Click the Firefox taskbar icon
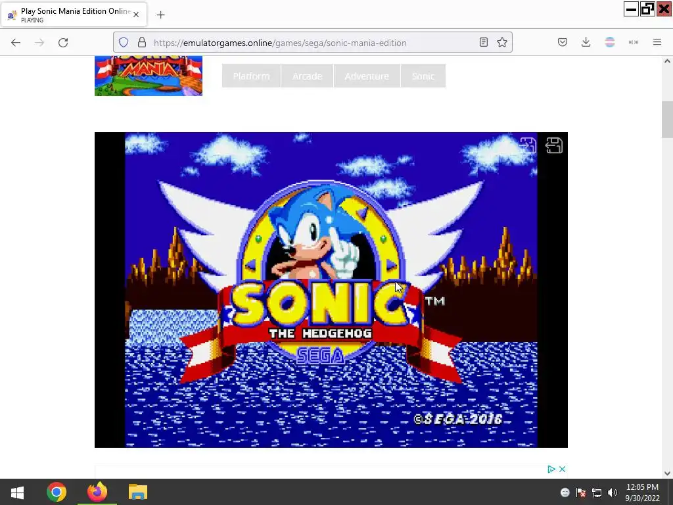The height and width of the screenshot is (505, 673). click(x=97, y=492)
